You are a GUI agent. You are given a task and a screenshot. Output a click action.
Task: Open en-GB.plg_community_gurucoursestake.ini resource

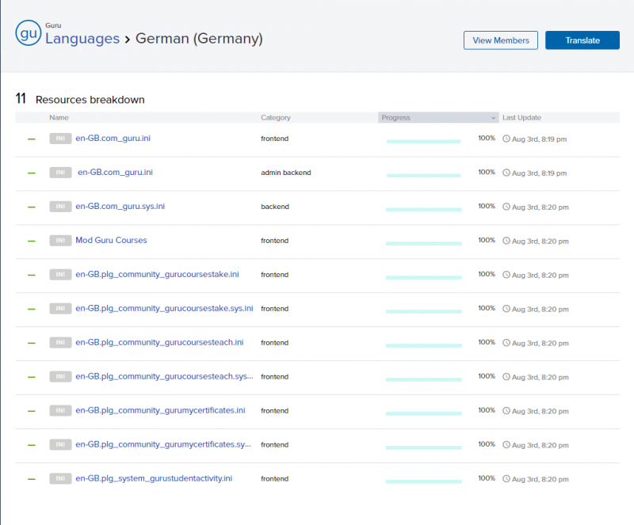coord(157,274)
